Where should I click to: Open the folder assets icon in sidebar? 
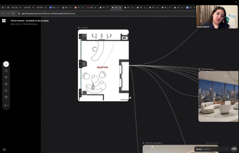pyautogui.click(x=6, y=71)
